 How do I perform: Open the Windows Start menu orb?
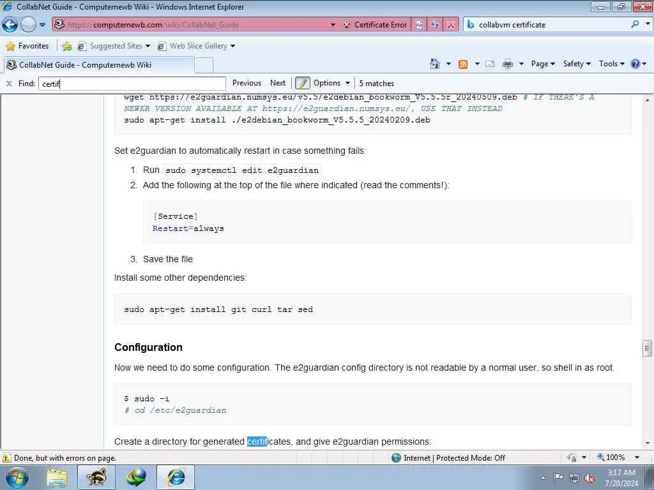tap(17, 477)
